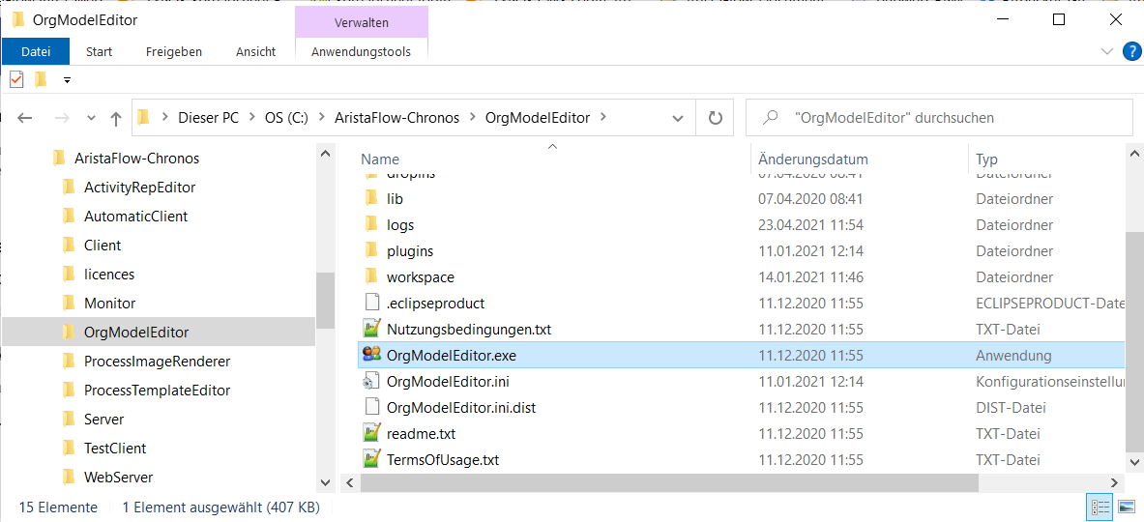Click the plugins folder icon
This screenshot has width=1144, height=522.
pos(371,250)
